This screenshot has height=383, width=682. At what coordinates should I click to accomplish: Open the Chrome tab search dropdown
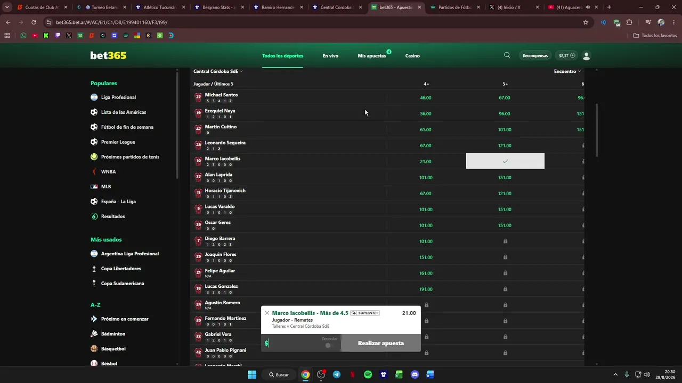(x=7, y=7)
